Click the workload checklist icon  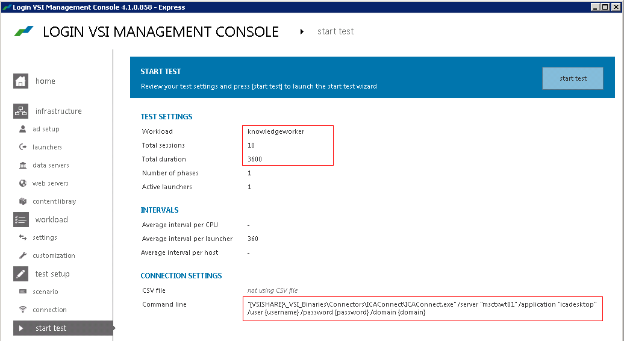click(x=20, y=220)
